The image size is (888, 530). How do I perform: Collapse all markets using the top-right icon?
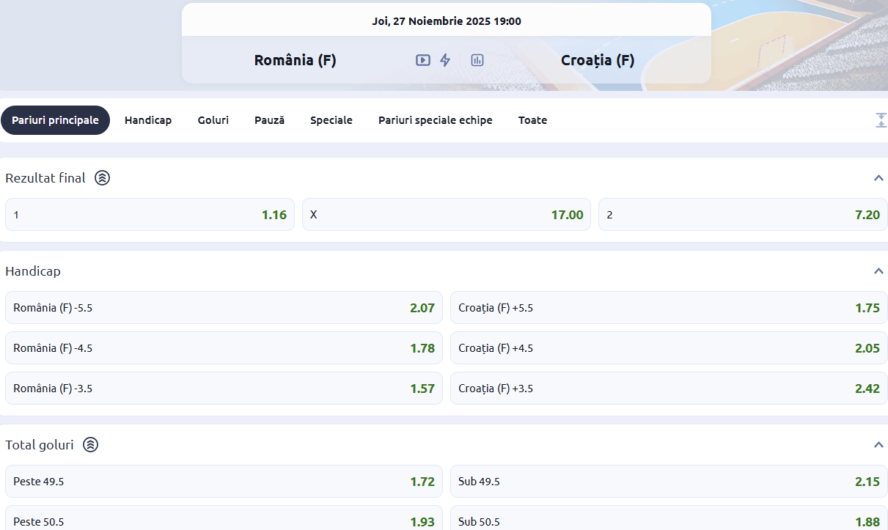(881, 120)
